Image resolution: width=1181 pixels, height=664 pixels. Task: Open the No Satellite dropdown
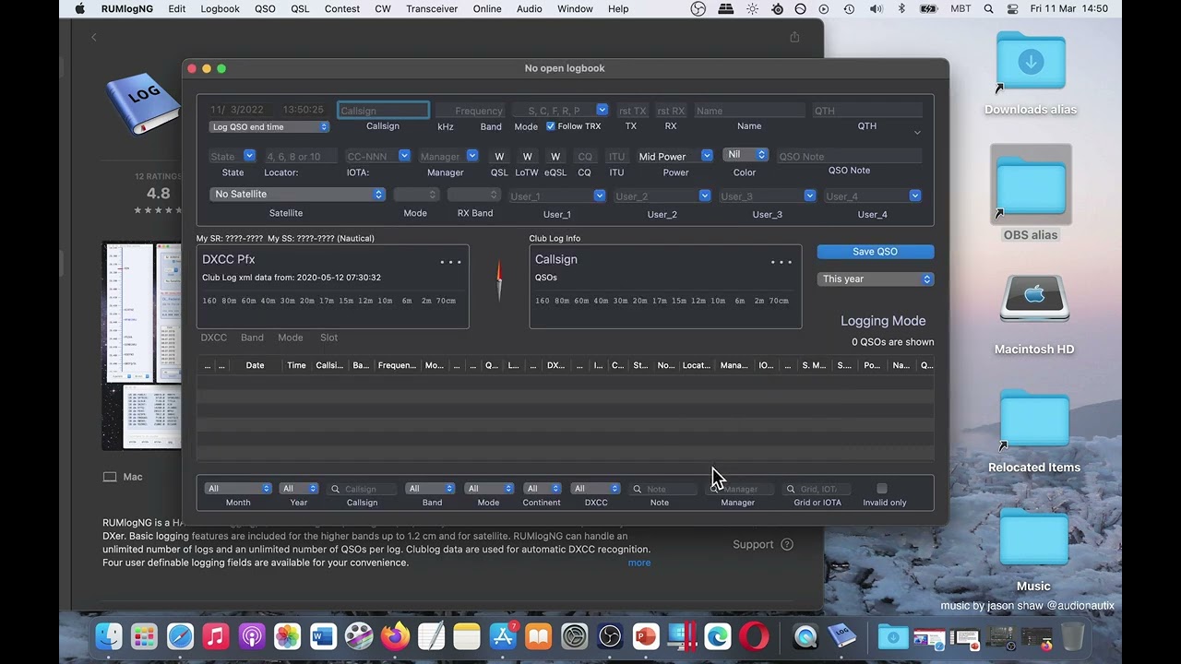(x=297, y=195)
